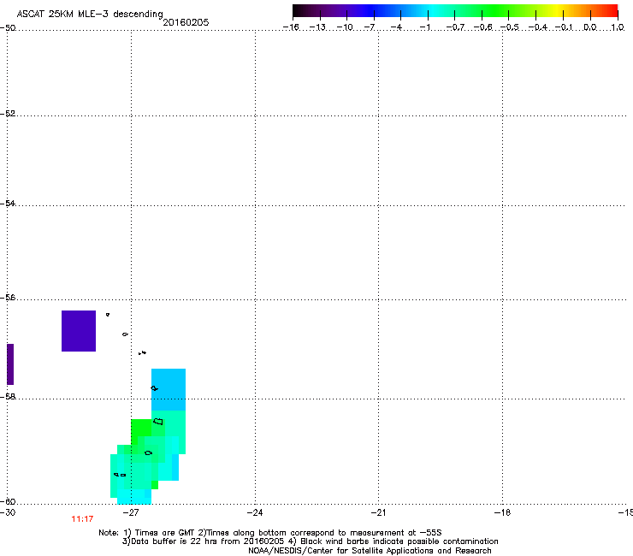Click the cyan data cell above the -60 line
Screen dimensions: 633x556
[x=134, y=497]
